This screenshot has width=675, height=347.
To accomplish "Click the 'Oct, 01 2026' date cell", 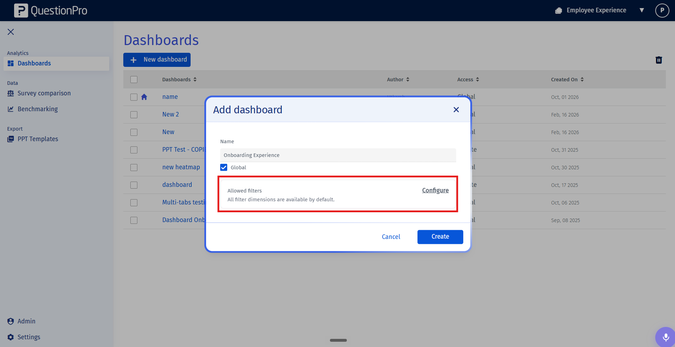I will (565, 97).
